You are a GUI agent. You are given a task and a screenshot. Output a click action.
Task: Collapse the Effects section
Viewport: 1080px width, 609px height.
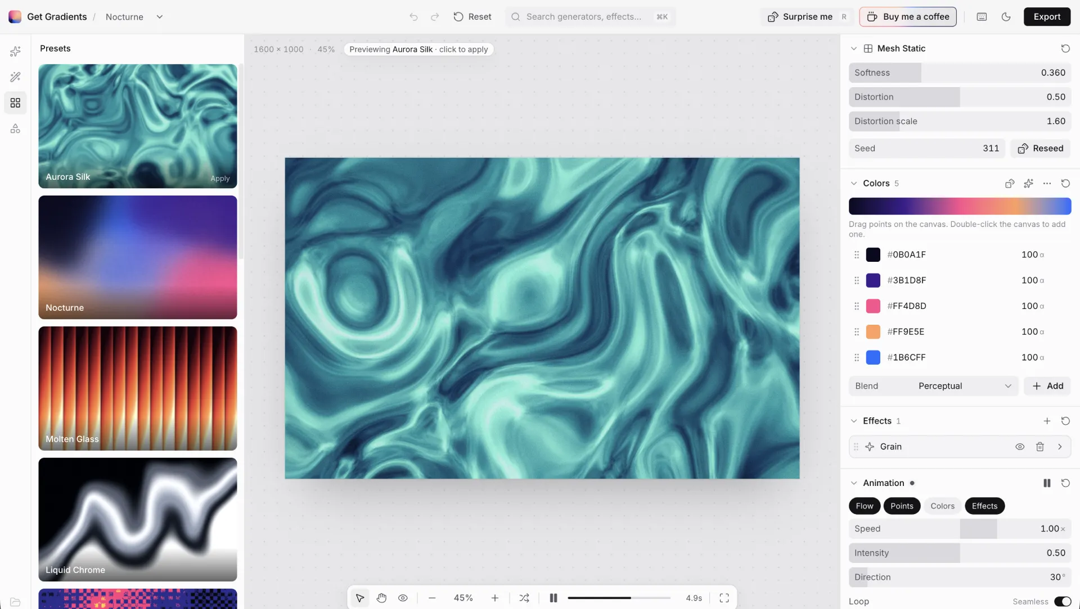(x=854, y=421)
